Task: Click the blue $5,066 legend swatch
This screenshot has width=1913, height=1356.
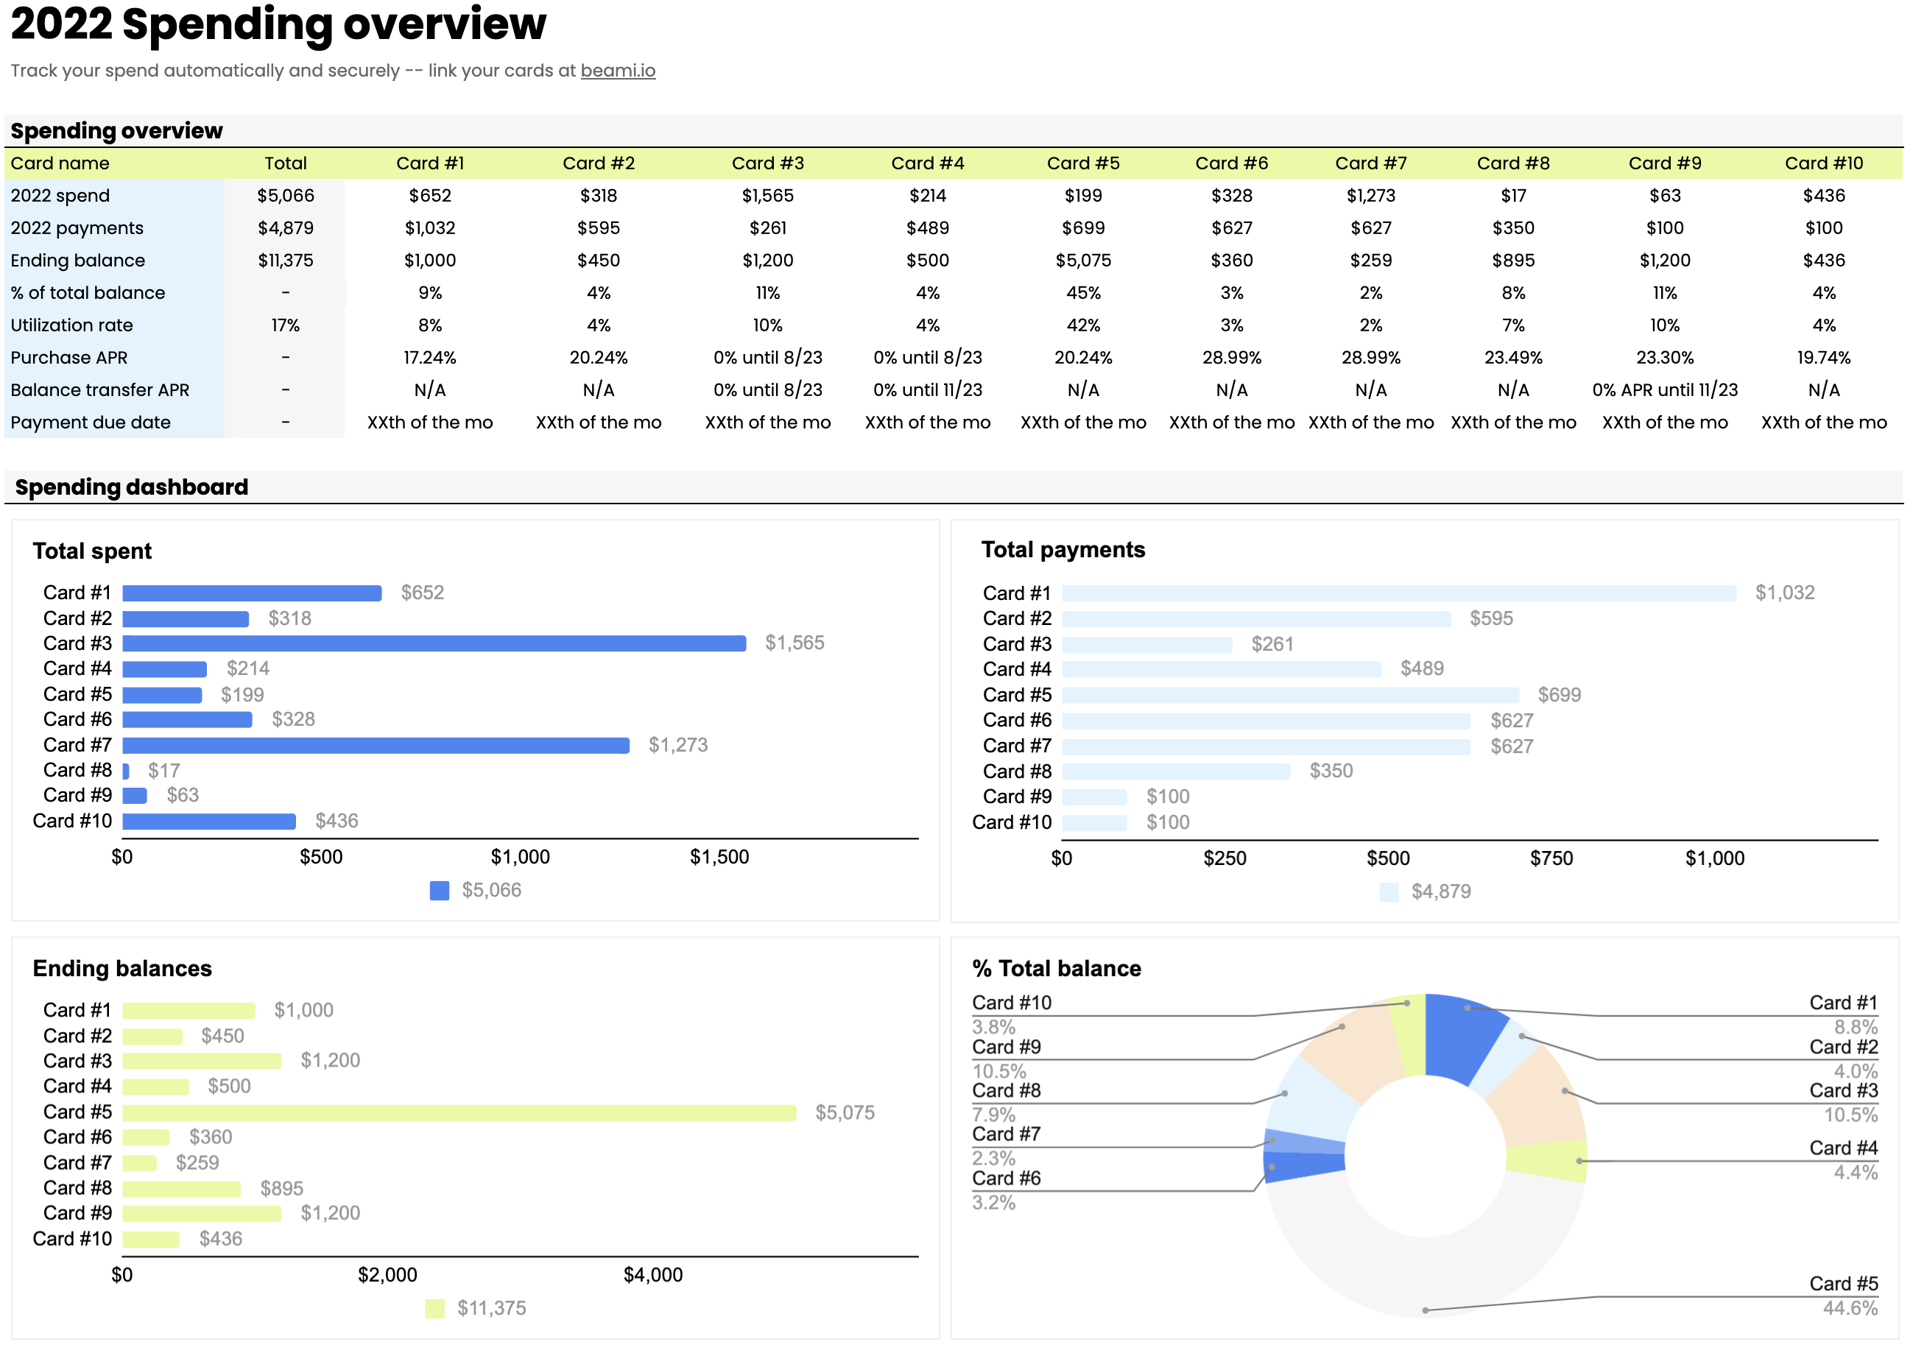Action: coord(439,891)
